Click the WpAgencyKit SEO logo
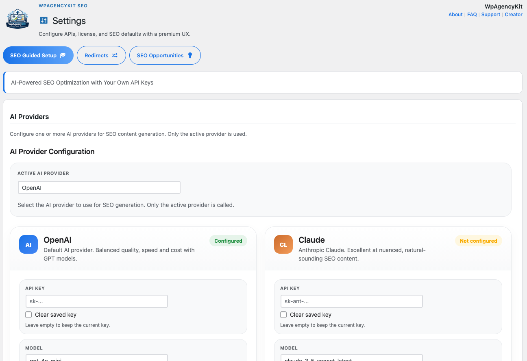Image resolution: width=527 pixels, height=361 pixels. 17,20
